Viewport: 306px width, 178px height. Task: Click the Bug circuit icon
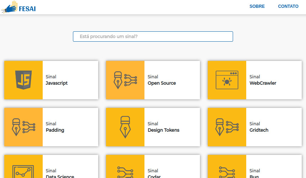tap(227, 172)
